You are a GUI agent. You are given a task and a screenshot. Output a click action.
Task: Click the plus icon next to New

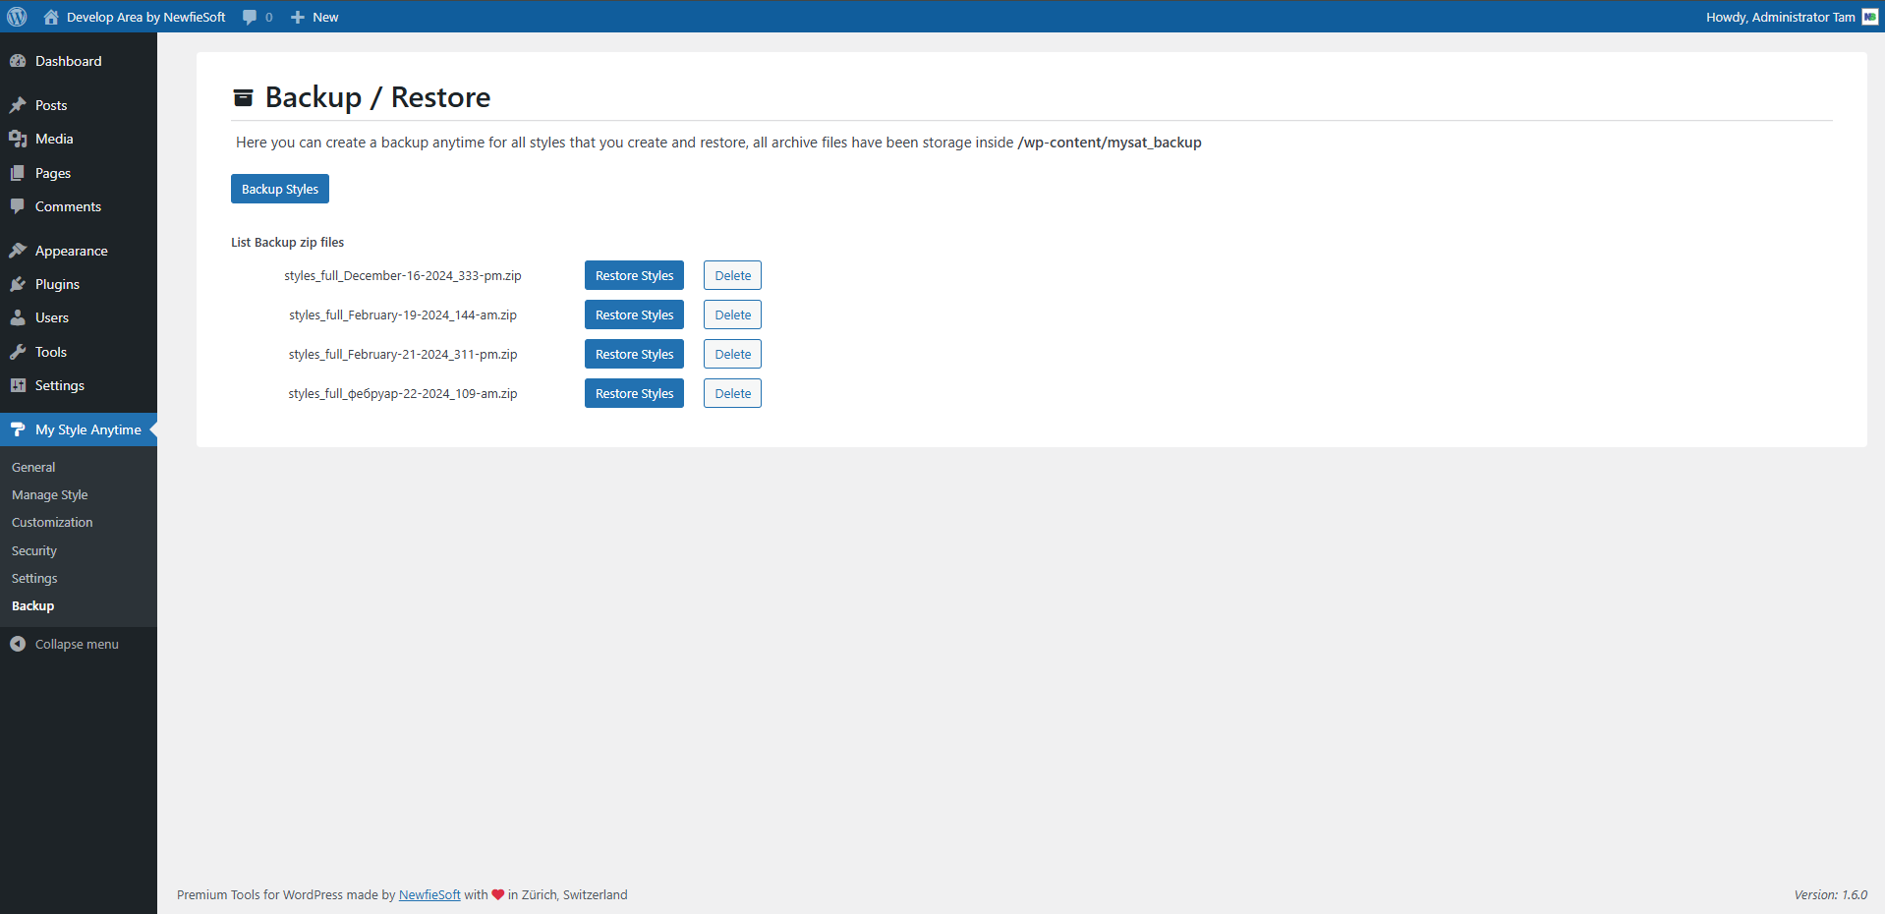298,17
